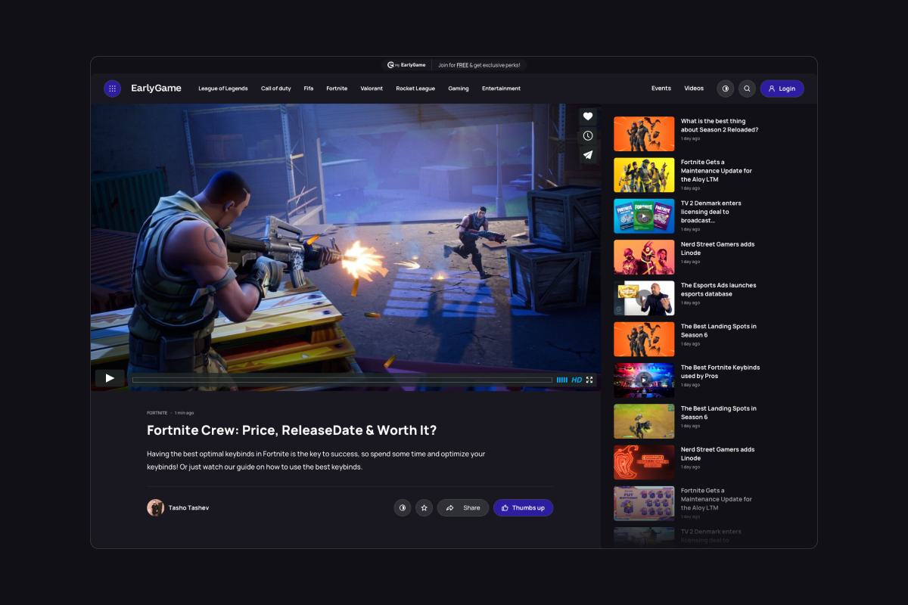Image resolution: width=908 pixels, height=605 pixels.
Task: Enter fullscreen mode on video player
Action: tap(589, 380)
